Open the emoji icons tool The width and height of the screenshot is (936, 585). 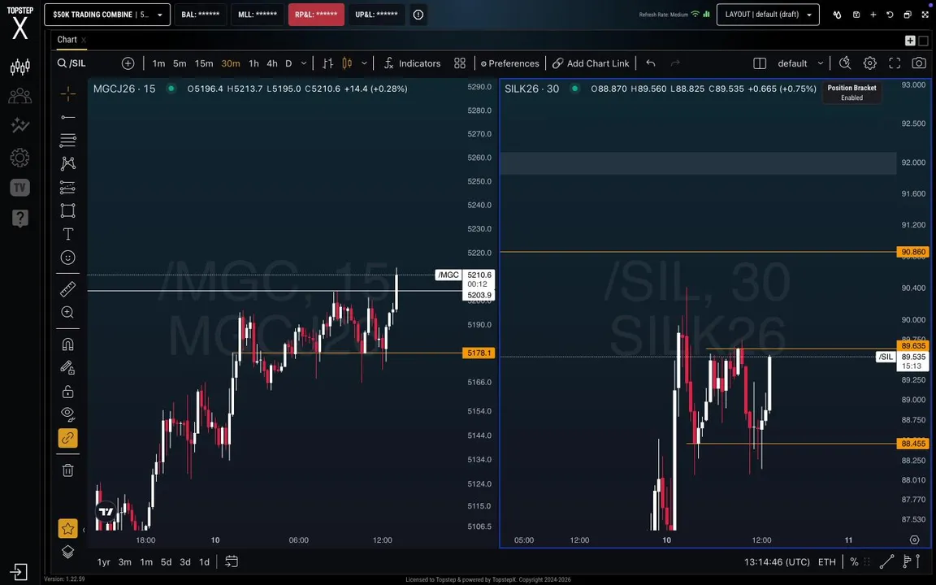(x=68, y=258)
